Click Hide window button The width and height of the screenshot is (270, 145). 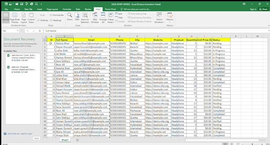119,17
